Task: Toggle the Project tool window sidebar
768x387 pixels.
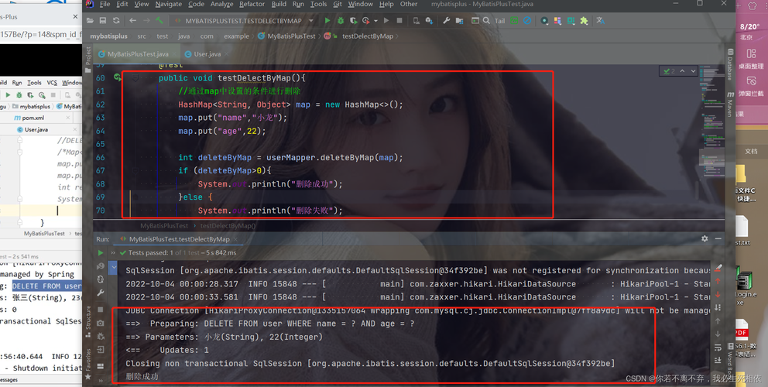Action: 88,60
